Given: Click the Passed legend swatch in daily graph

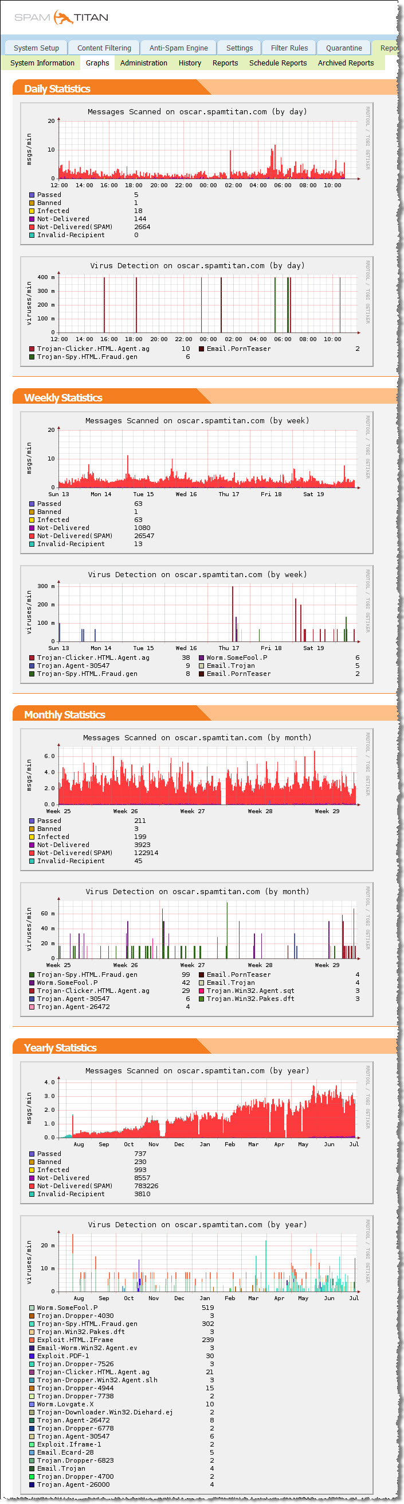Looking at the screenshot, I should [x=32, y=195].
